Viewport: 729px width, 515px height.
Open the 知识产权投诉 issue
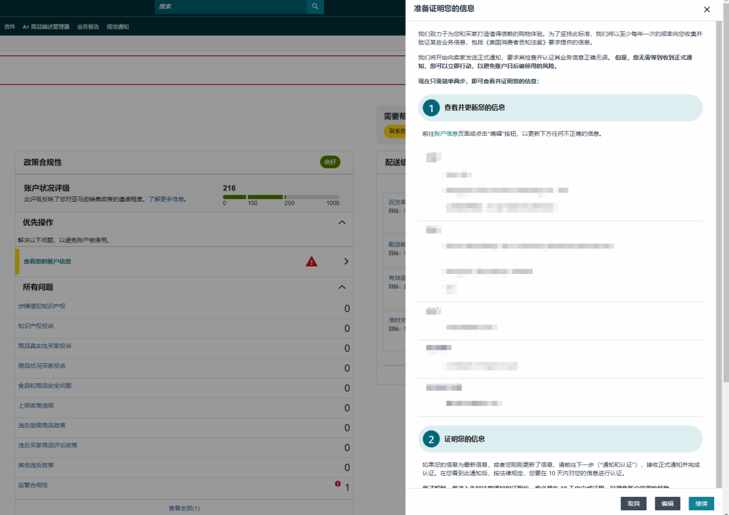[36, 326]
